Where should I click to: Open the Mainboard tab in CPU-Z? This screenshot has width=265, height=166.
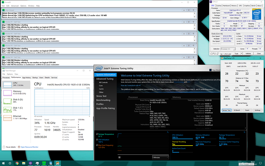click(x=226, y=6)
